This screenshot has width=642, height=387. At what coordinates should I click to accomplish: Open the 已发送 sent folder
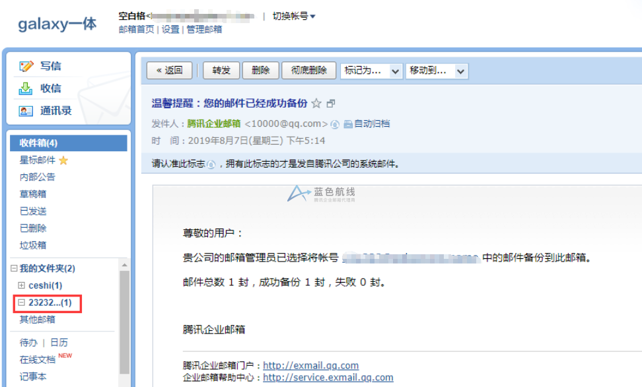33,211
